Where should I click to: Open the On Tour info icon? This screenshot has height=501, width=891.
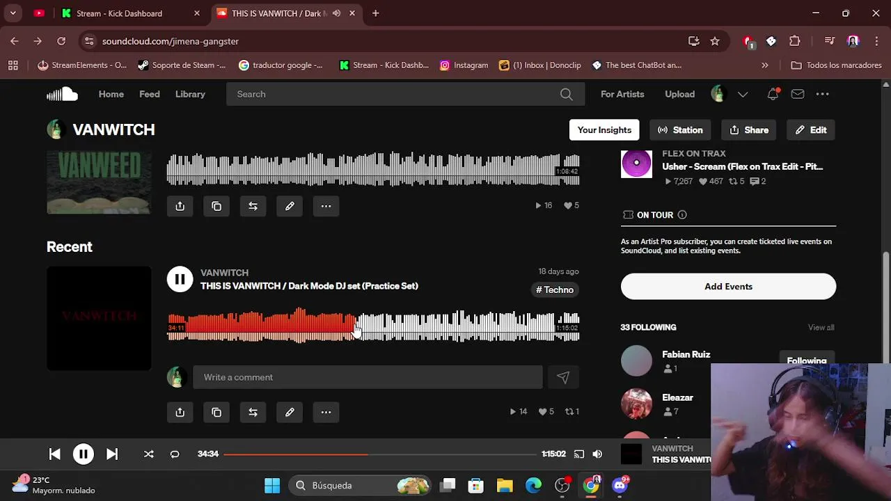pyautogui.click(x=682, y=215)
